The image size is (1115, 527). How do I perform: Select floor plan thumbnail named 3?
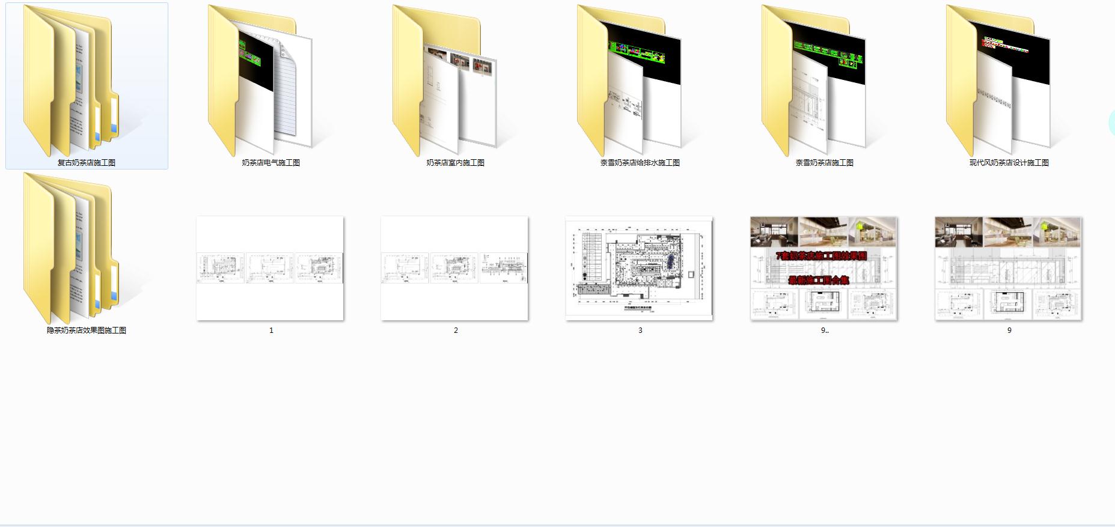pos(639,268)
